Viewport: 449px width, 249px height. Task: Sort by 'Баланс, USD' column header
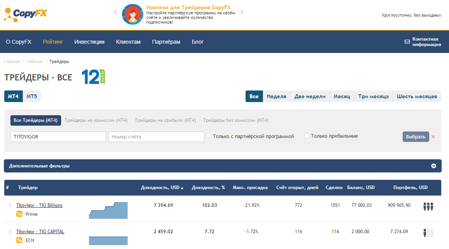click(361, 188)
